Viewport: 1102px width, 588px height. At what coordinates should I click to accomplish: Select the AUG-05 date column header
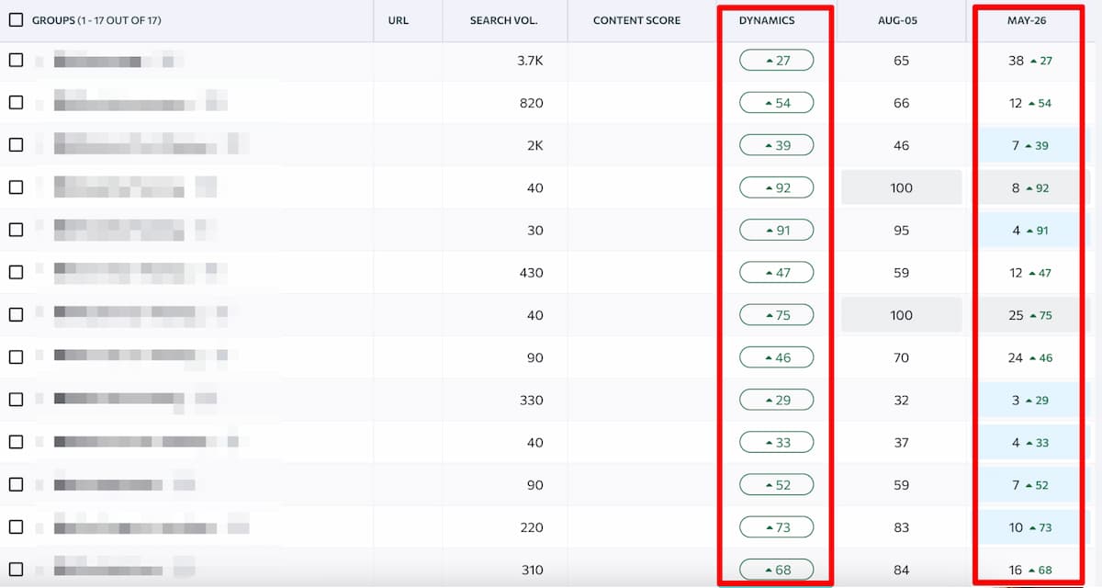pyautogui.click(x=901, y=20)
